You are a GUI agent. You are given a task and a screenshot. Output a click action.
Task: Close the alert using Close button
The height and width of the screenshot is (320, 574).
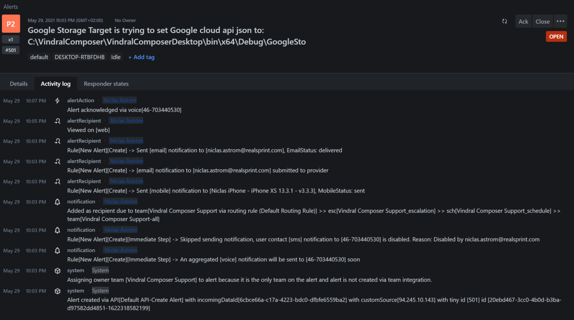coord(542,22)
